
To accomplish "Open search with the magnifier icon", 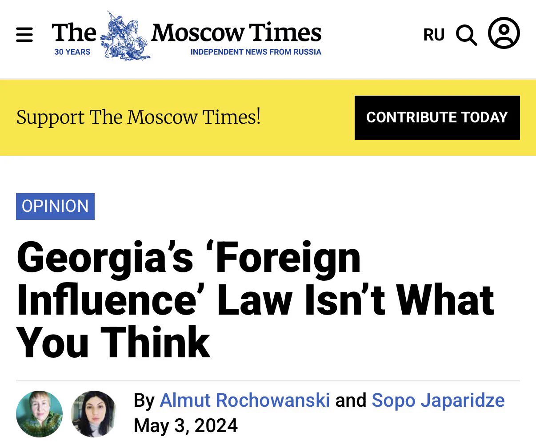I will (467, 35).
